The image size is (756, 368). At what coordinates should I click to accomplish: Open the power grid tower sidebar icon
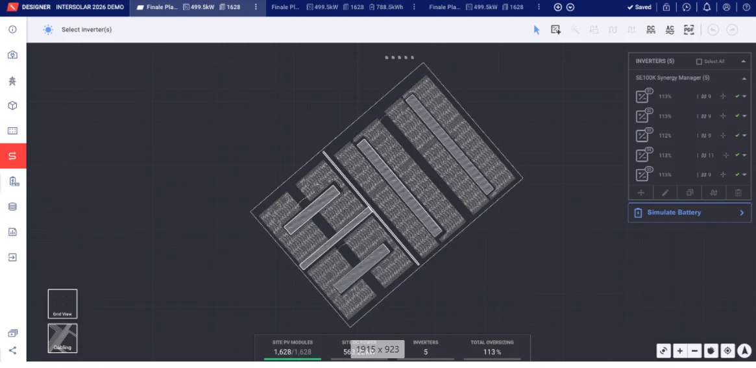tap(12, 80)
